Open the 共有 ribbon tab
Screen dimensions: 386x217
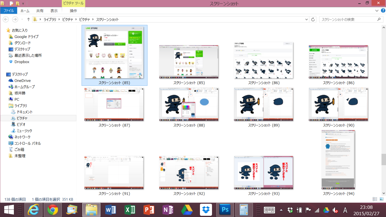40,11
